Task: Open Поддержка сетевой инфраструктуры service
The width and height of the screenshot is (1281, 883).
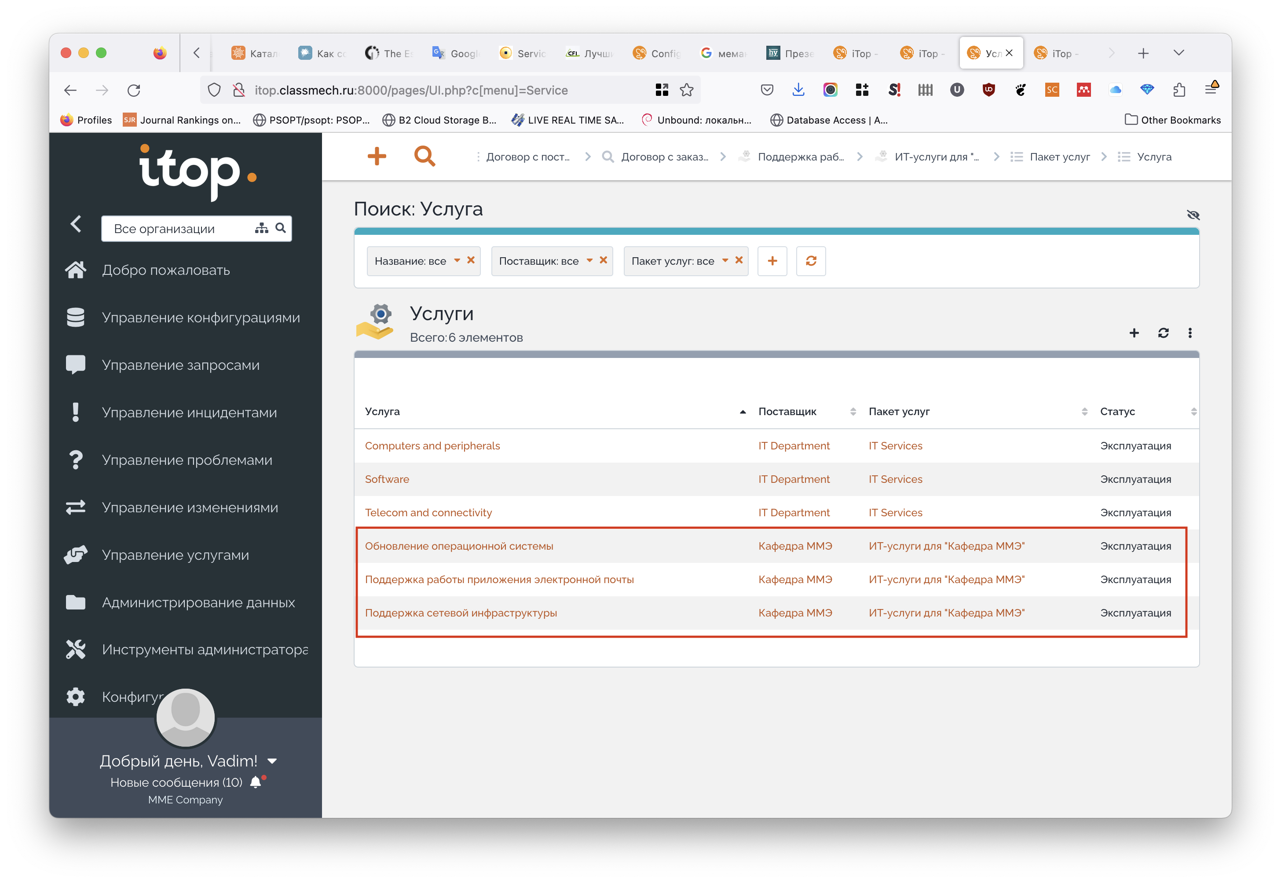Action: pos(461,613)
